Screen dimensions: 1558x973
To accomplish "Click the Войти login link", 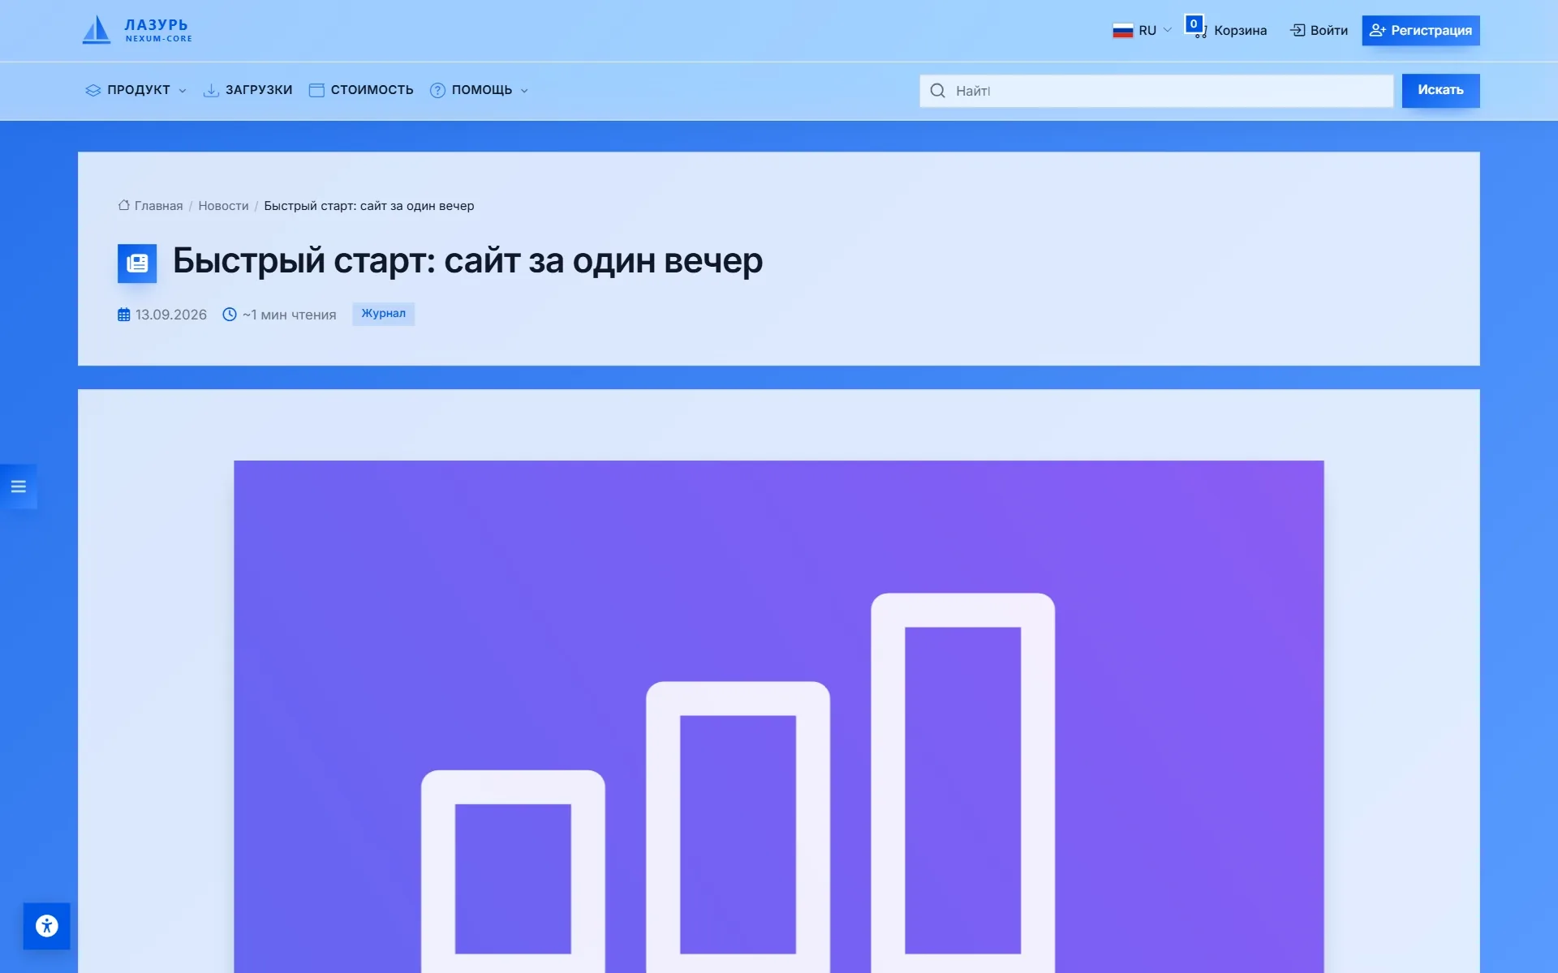I will [1319, 31].
